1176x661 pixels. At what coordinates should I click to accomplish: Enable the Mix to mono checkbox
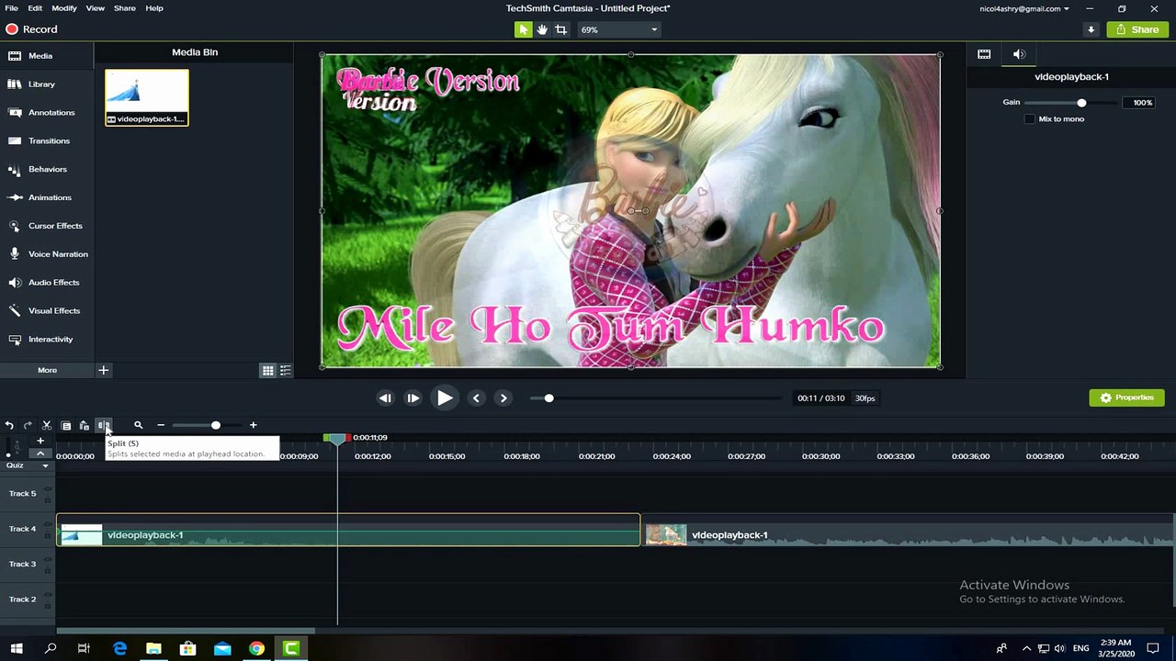point(1030,119)
